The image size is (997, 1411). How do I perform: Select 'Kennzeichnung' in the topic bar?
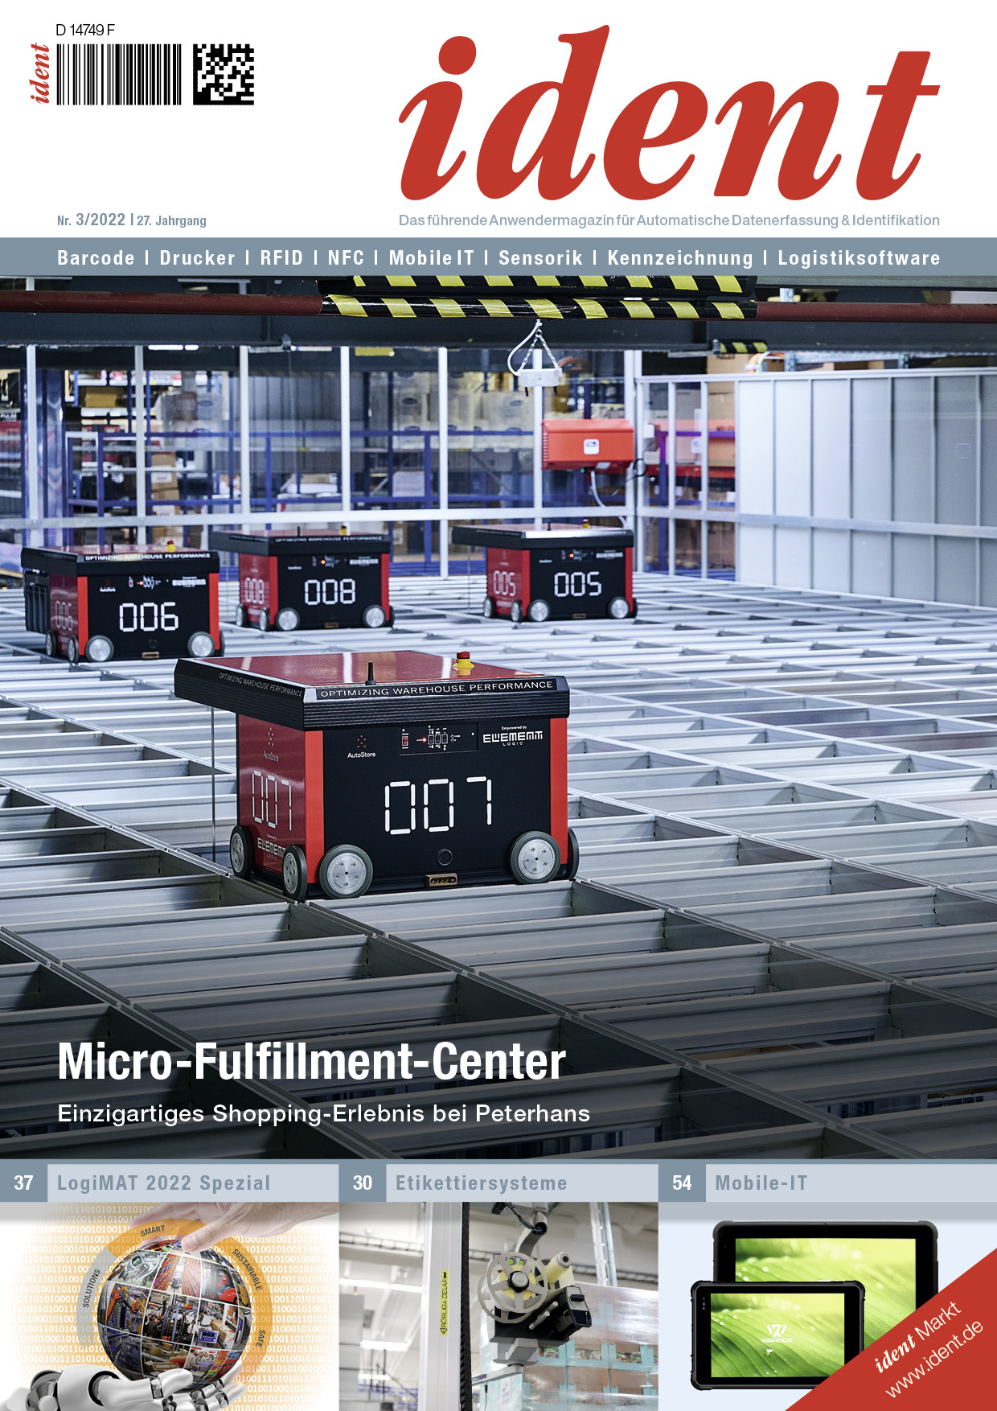(x=680, y=258)
